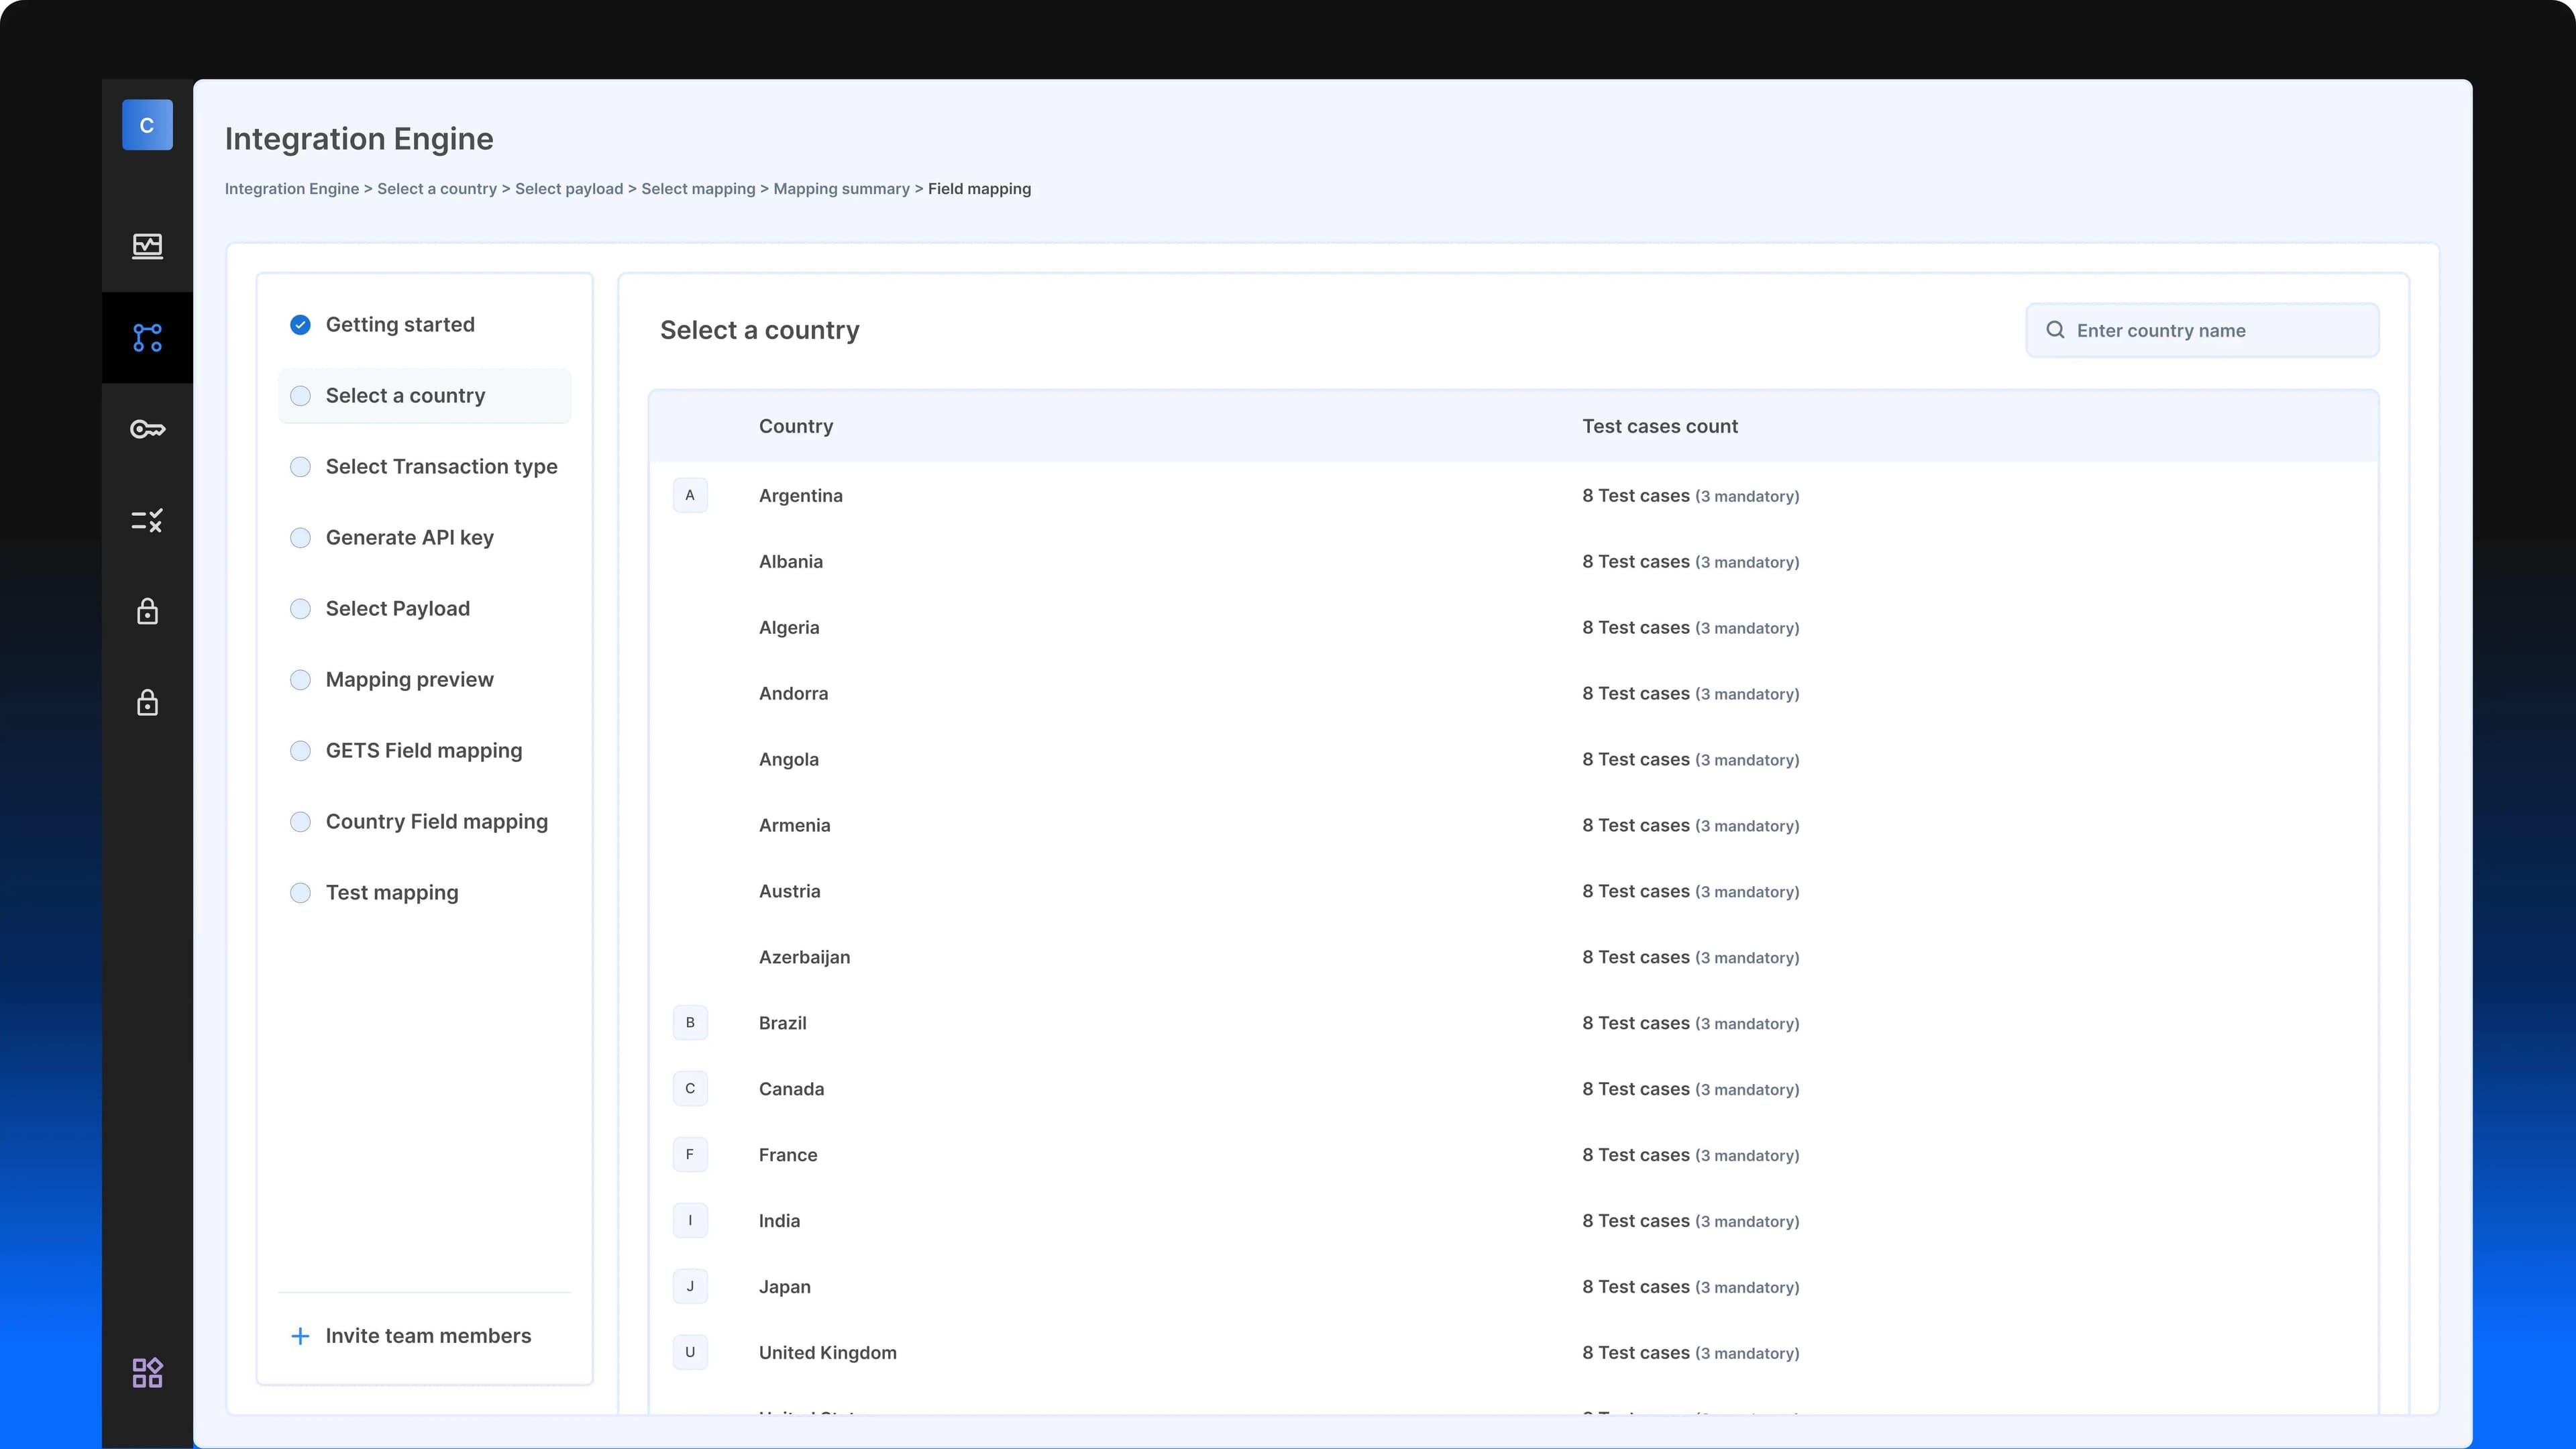Open the API key icon in sidebar
2576x1449 pixels.
coord(147,429)
